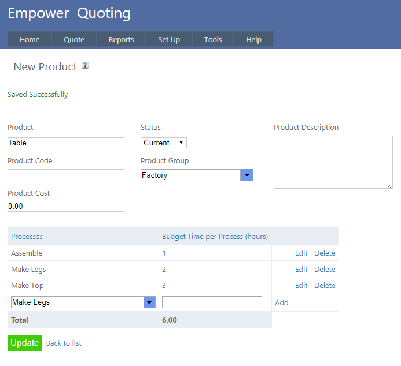Viewport: 401px width, 366px height.
Task: Focus the Product Description text area
Action: point(333,162)
